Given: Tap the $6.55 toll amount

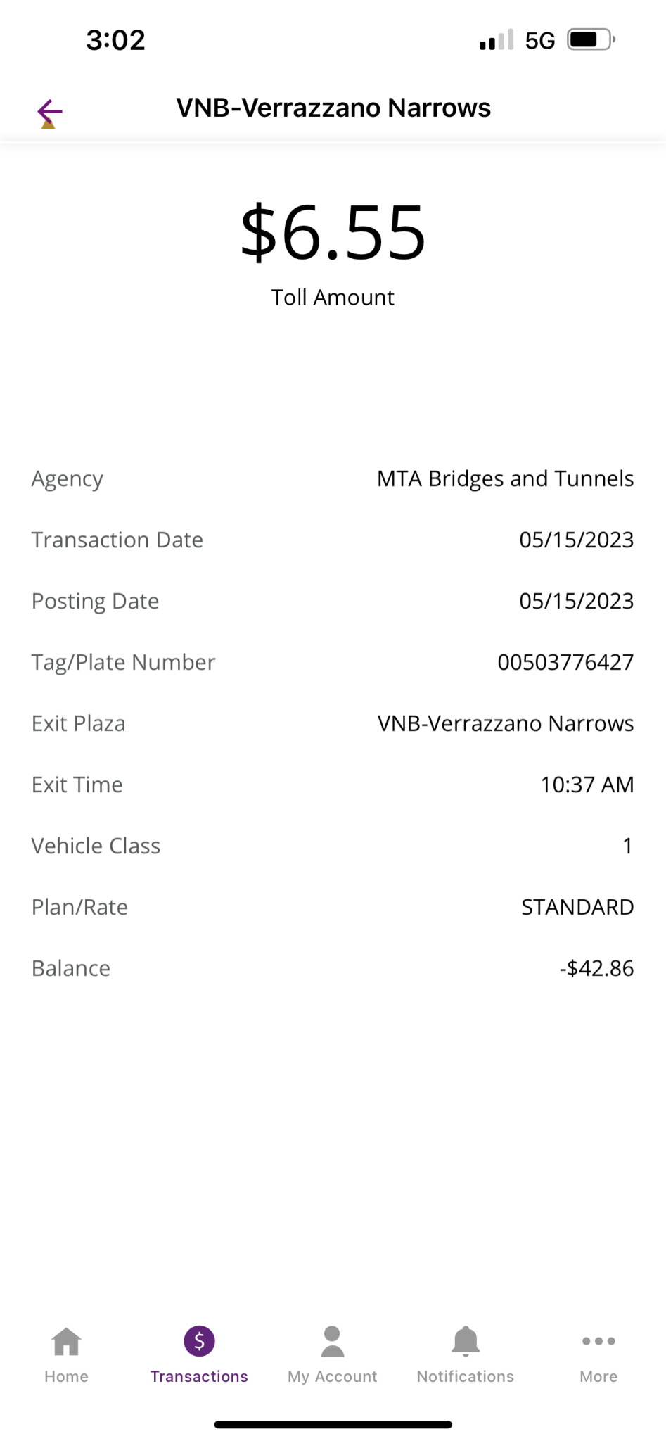Looking at the screenshot, I should click(333, 233).
